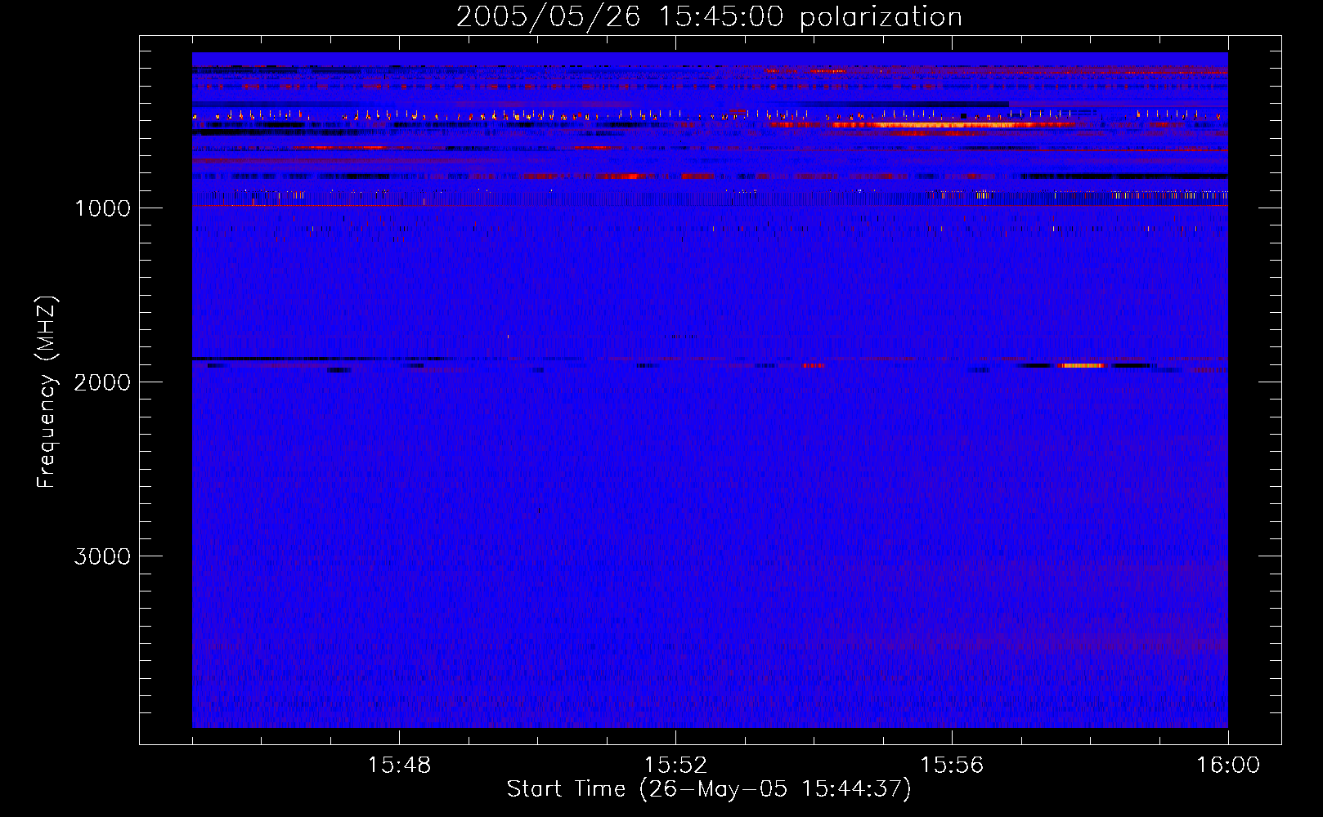Click the "15:48" time tick label
This screenshot has height=817, width=1323.
pos(399,766)
